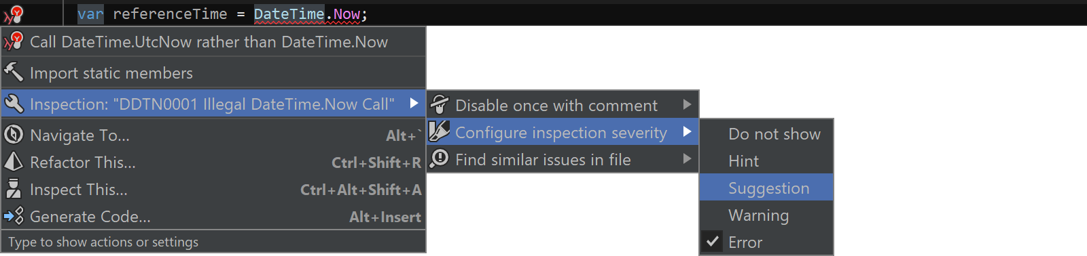This screenshot has height=256, width=1087.
Task: Select the checked Error severity option
Action: point(766,242)
